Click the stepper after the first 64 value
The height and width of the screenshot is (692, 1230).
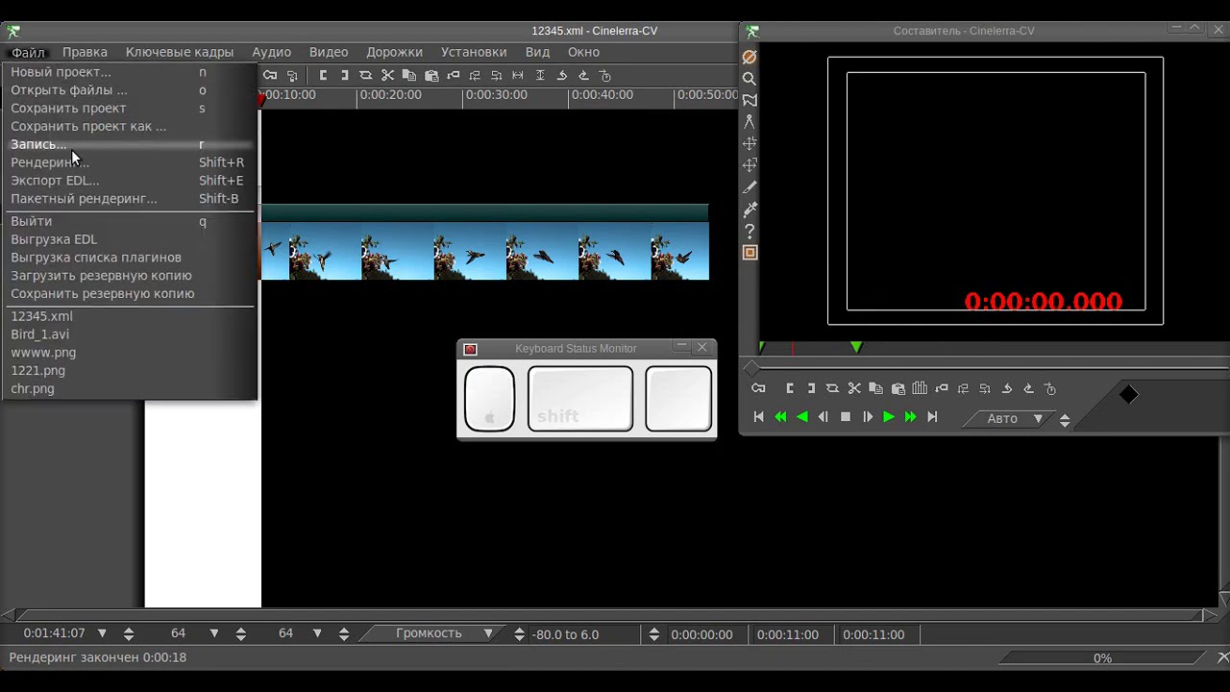241,634
